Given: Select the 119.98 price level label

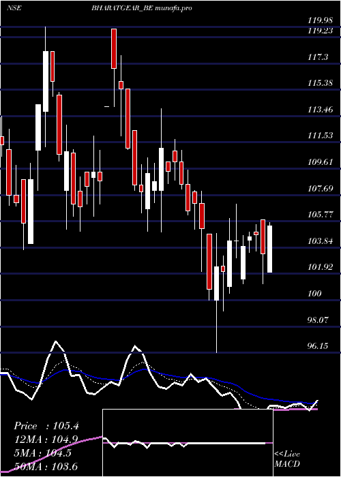Looking at the screenshot, I should tap(320, 20).
